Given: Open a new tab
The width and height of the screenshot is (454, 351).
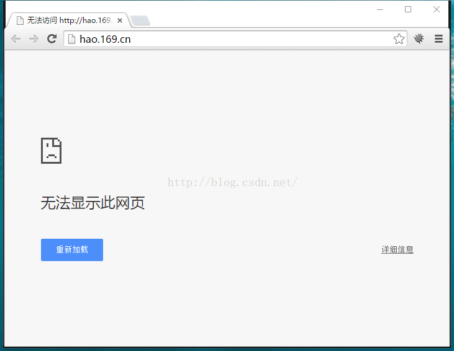Looking at the screenshot, I should [140, 20].
